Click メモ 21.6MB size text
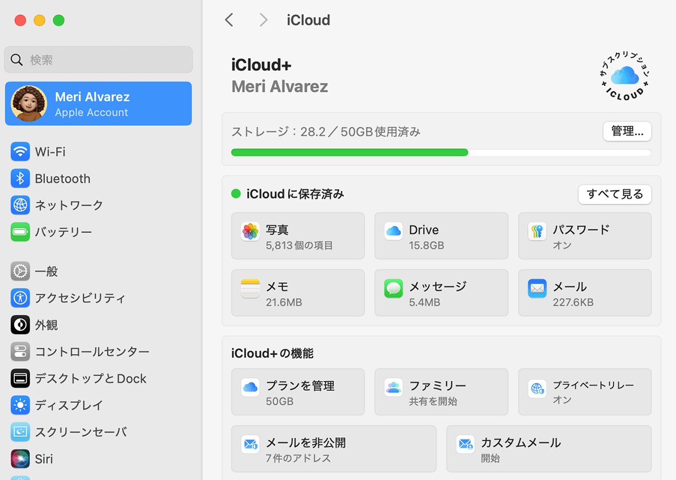 pos(284,302)
